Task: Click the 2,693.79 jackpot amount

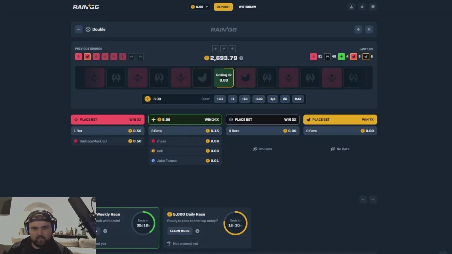Action: [x=224, y=58]
